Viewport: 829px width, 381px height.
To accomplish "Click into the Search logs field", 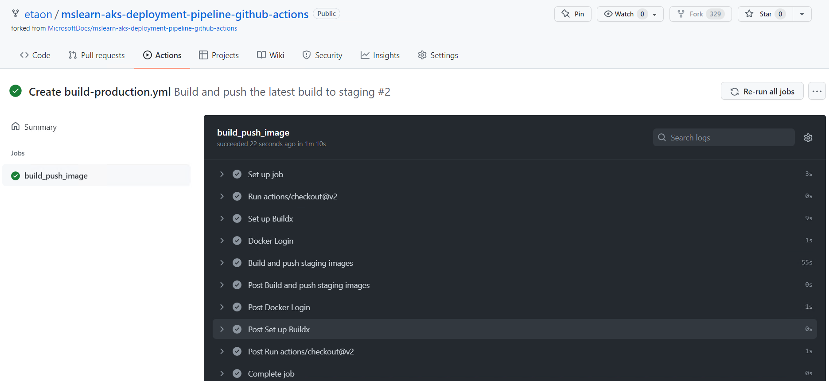I will [x=724, y=138].
